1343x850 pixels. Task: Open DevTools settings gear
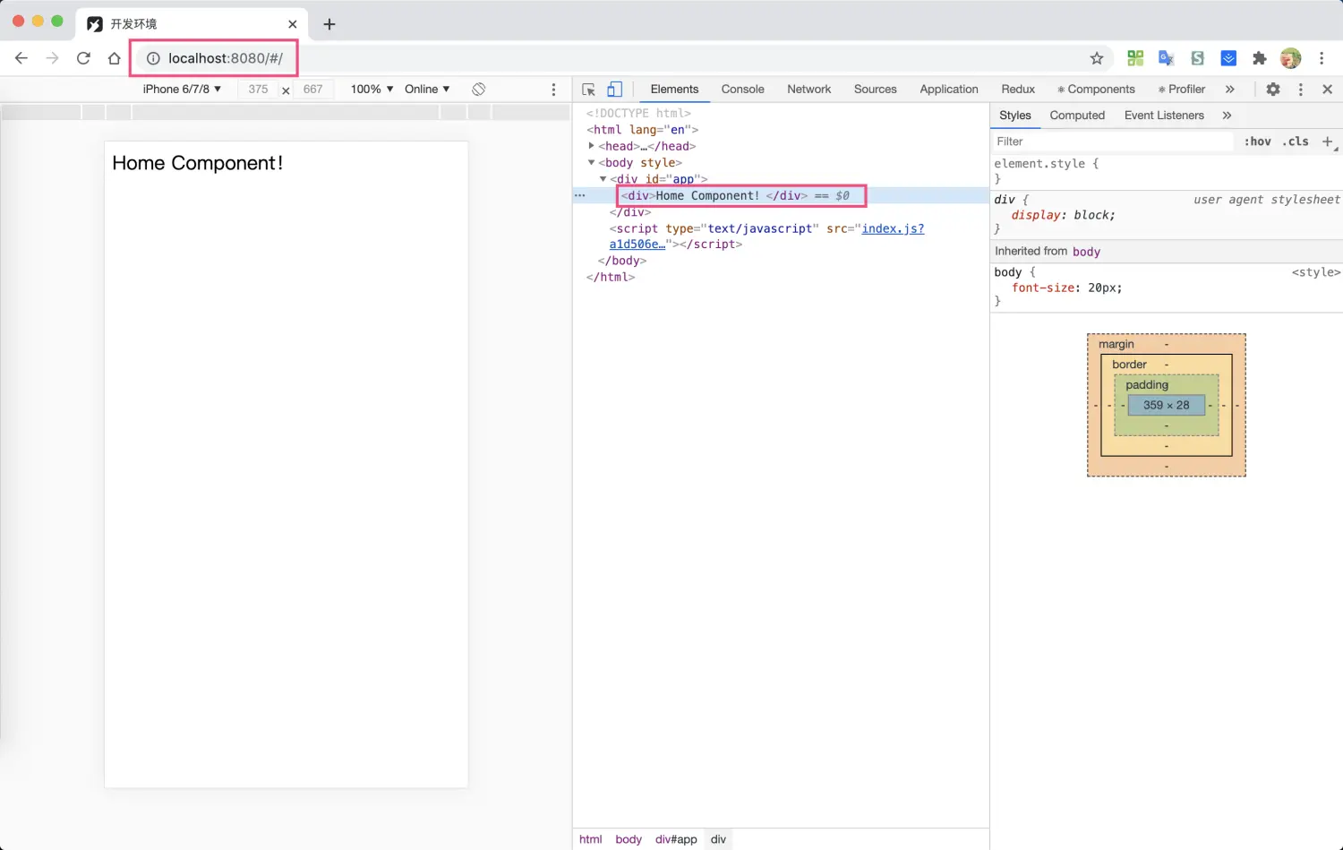(1272, 90)
